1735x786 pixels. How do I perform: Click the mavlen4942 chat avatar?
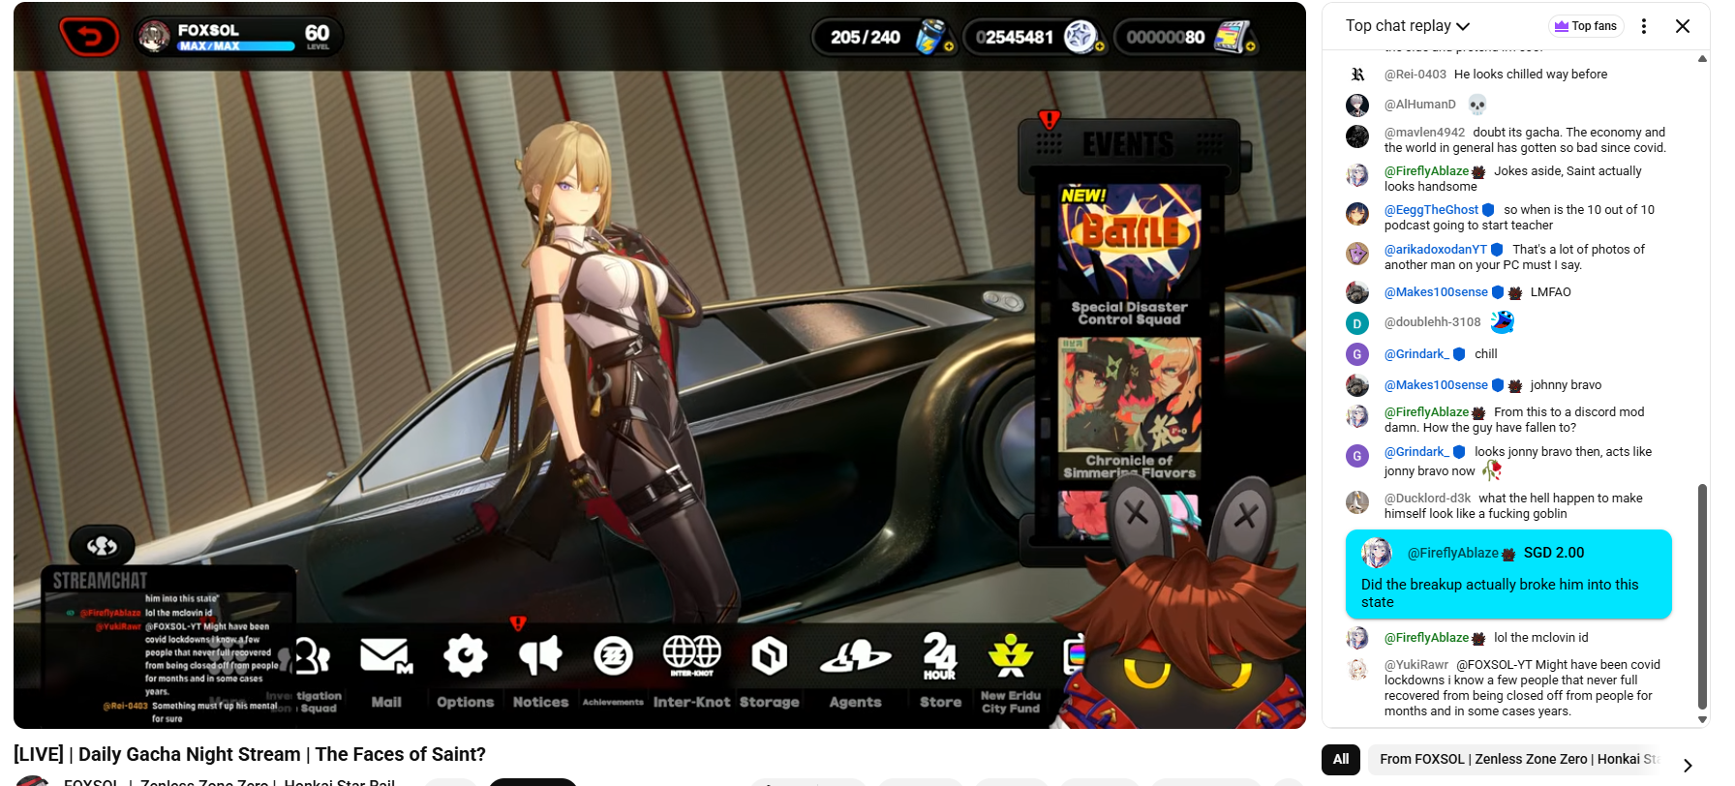click(x=1357, y=136)
